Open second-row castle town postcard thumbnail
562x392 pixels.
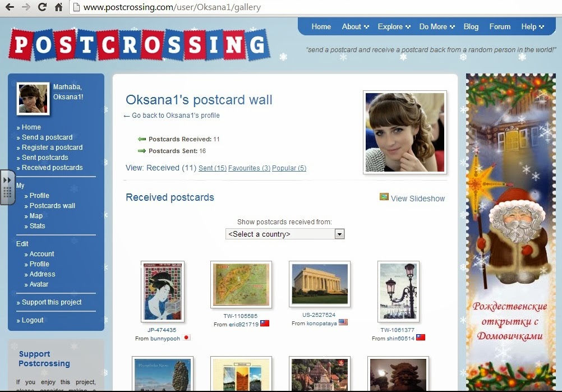[x=319, y=373]
